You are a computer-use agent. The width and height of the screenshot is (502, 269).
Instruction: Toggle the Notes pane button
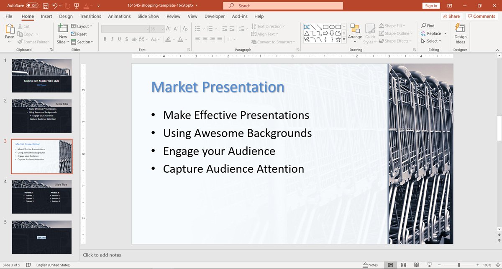click(x=370, y=265)
